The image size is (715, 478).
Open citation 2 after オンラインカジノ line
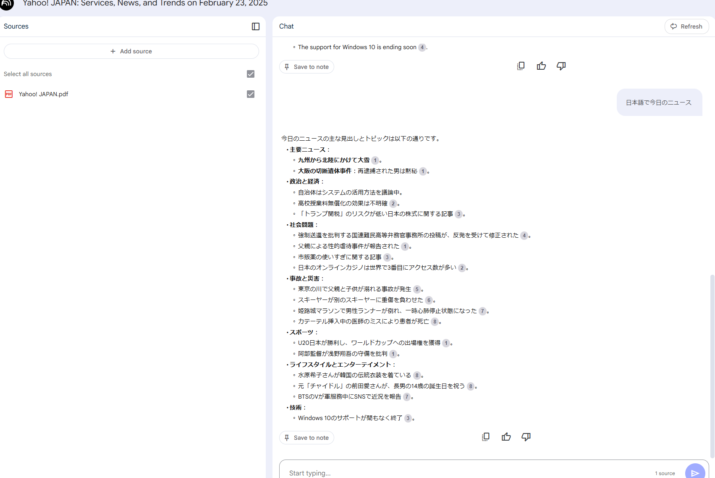(462, 268)
